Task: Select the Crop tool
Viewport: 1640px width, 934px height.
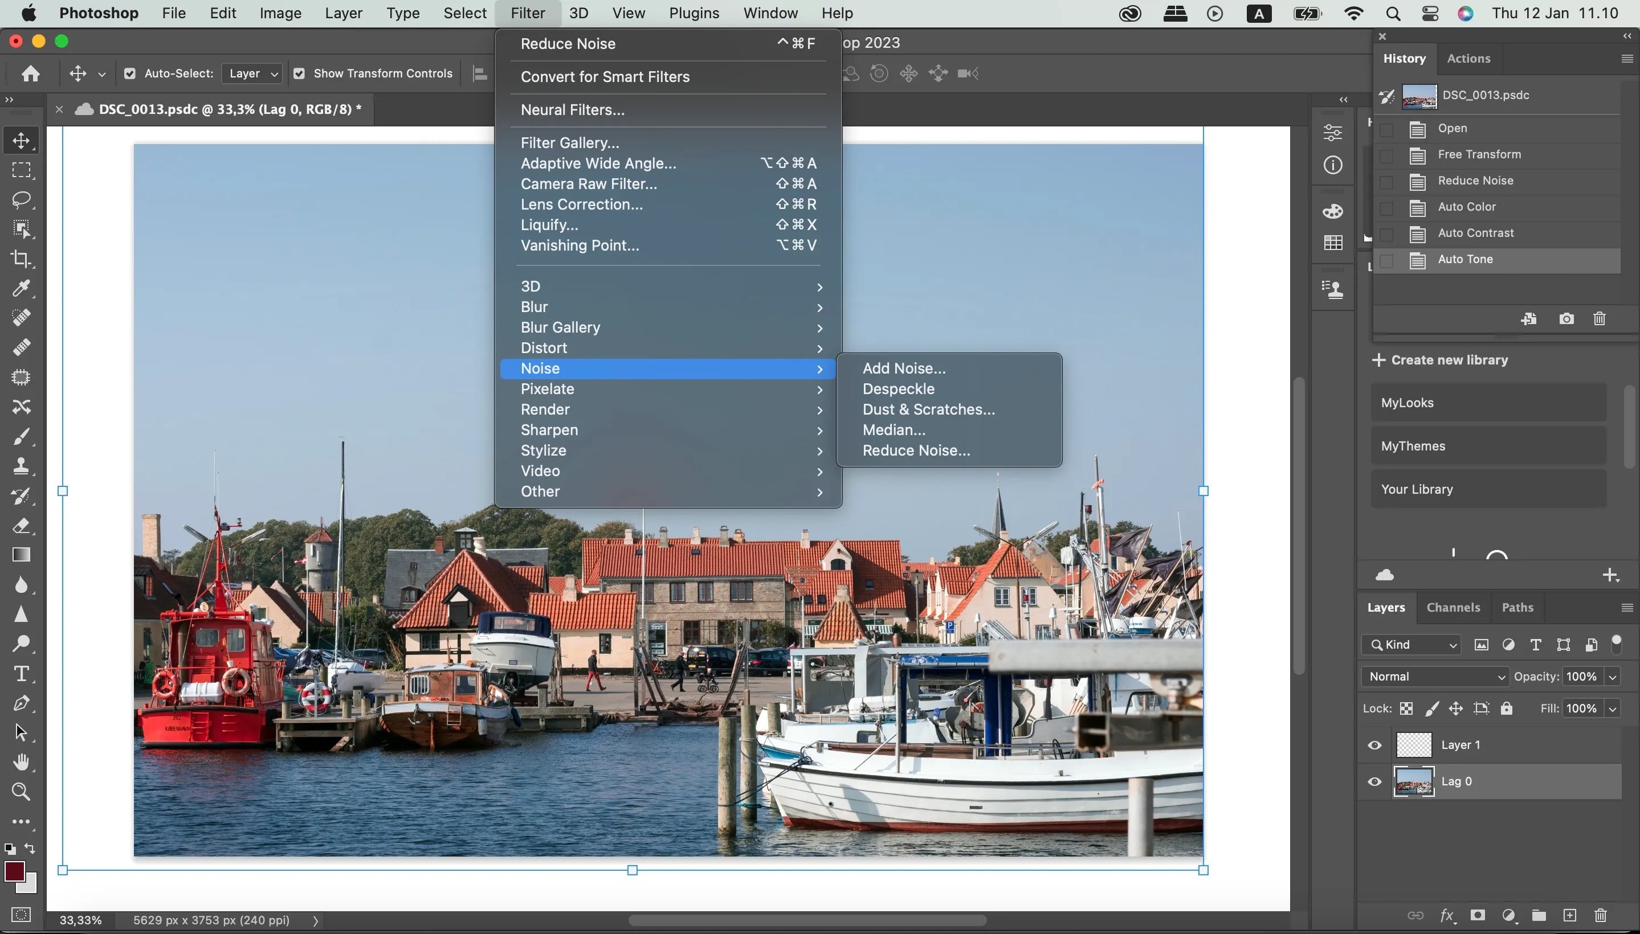Action: coord(21,259)
